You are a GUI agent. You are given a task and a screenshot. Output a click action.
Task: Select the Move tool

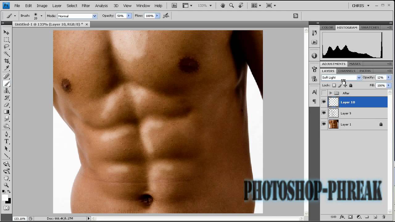click(x=6, y=32)
